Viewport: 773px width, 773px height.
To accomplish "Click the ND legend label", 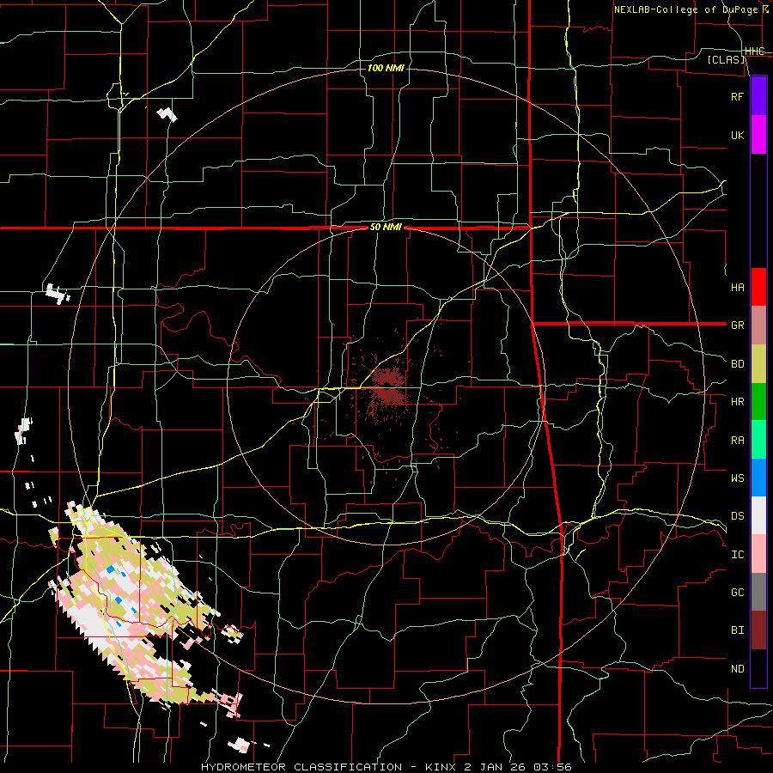I will tap(737, 669).
